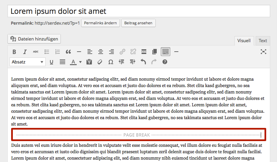
Task: Click the remove link icon
Action: click(133, 52)
